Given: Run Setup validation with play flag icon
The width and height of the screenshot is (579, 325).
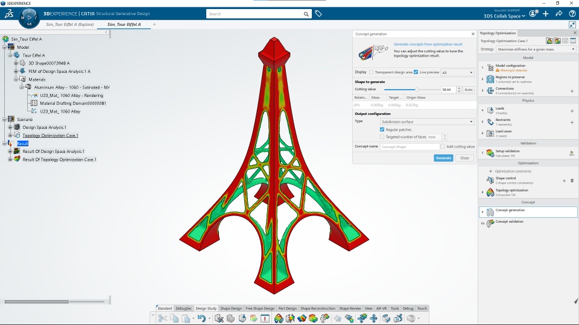Looking at the screenshot, I should [x=572, y=153].
